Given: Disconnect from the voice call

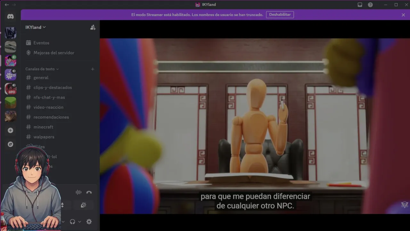Looking at the screenshot, I should pos(89,193).
